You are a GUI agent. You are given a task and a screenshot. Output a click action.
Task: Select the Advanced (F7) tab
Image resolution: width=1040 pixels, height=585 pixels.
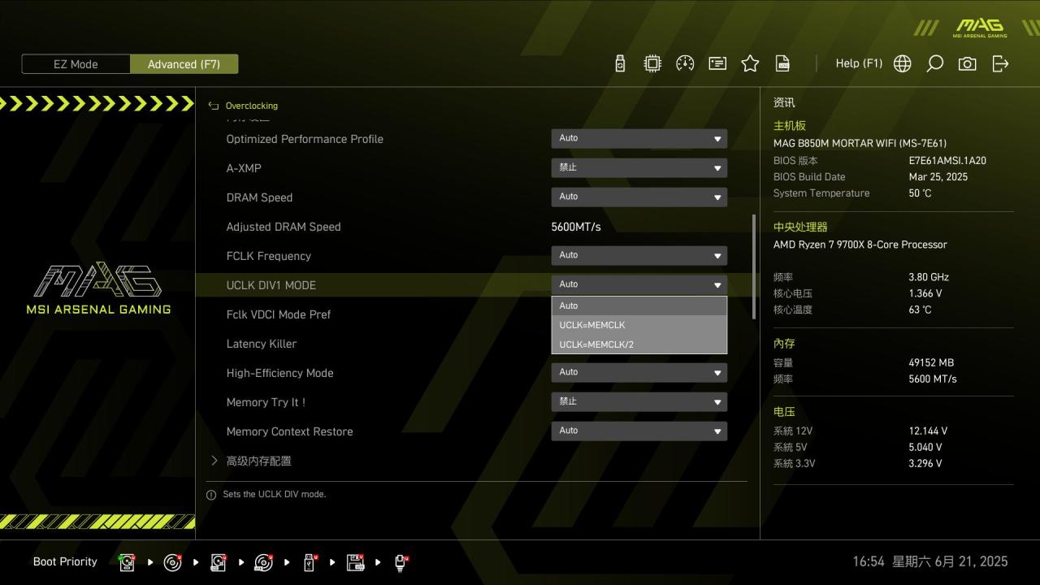[184, 64]
